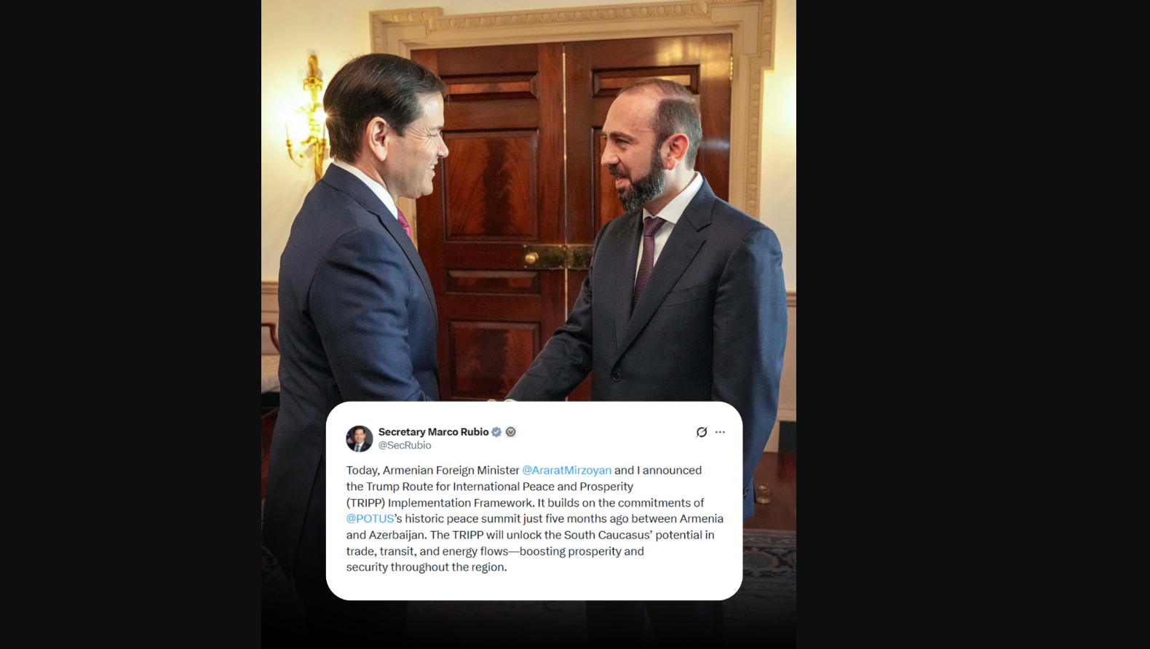Click the blue verified checkmark badge
This screenshot has width=1150, height=649.
pos(496,432)
